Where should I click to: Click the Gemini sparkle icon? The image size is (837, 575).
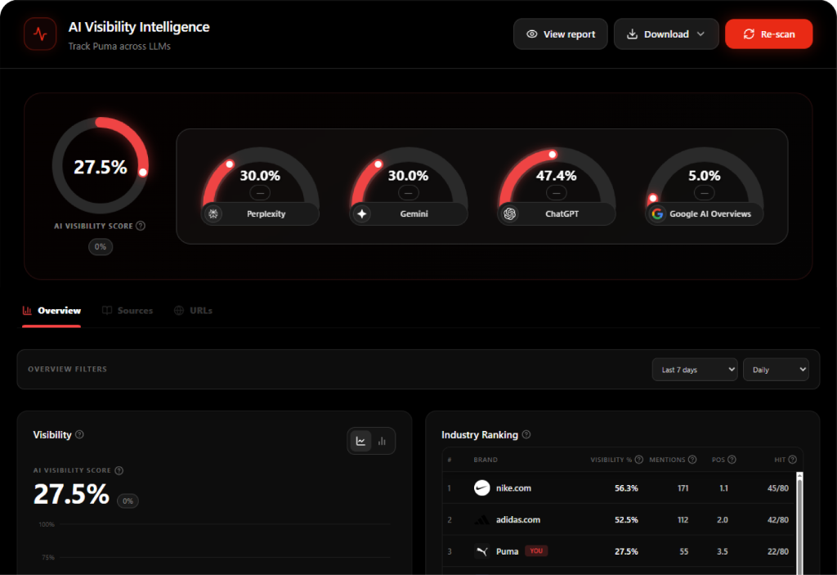[x=362, y=213]
